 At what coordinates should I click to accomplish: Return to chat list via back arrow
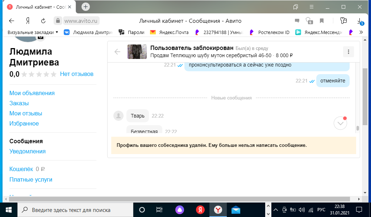click(x=117, y=52)
